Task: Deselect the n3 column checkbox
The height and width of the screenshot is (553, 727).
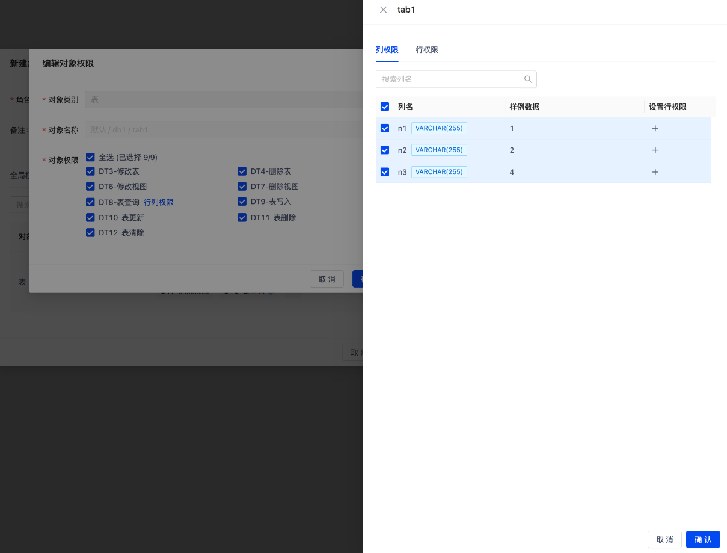Action: click(x=385, y=172)
